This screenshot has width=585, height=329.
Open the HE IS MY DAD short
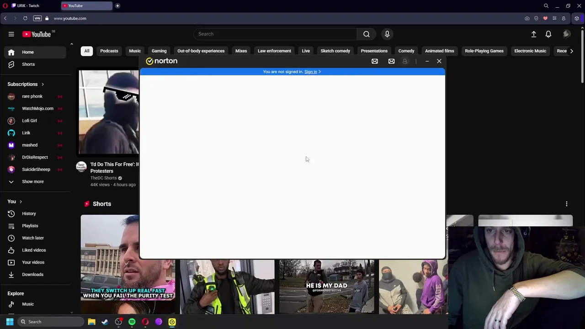tap(327, 287)
